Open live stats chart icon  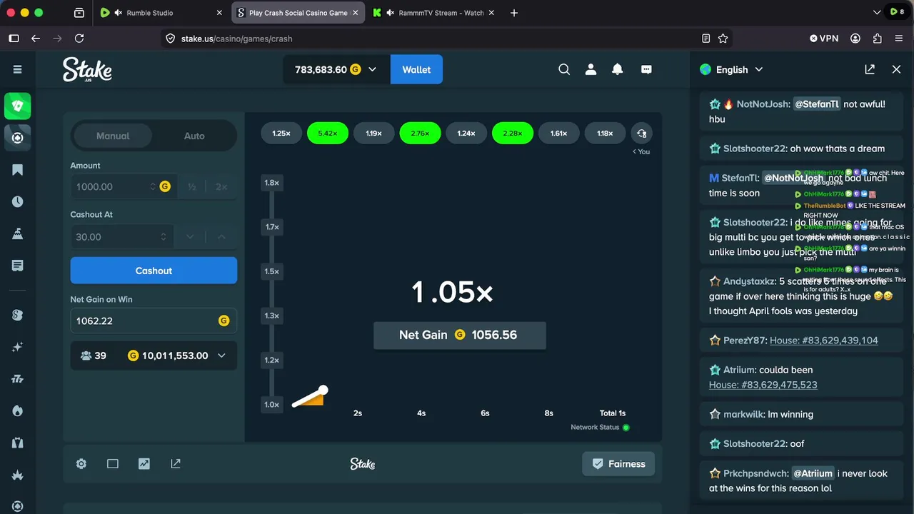[144, 464]
